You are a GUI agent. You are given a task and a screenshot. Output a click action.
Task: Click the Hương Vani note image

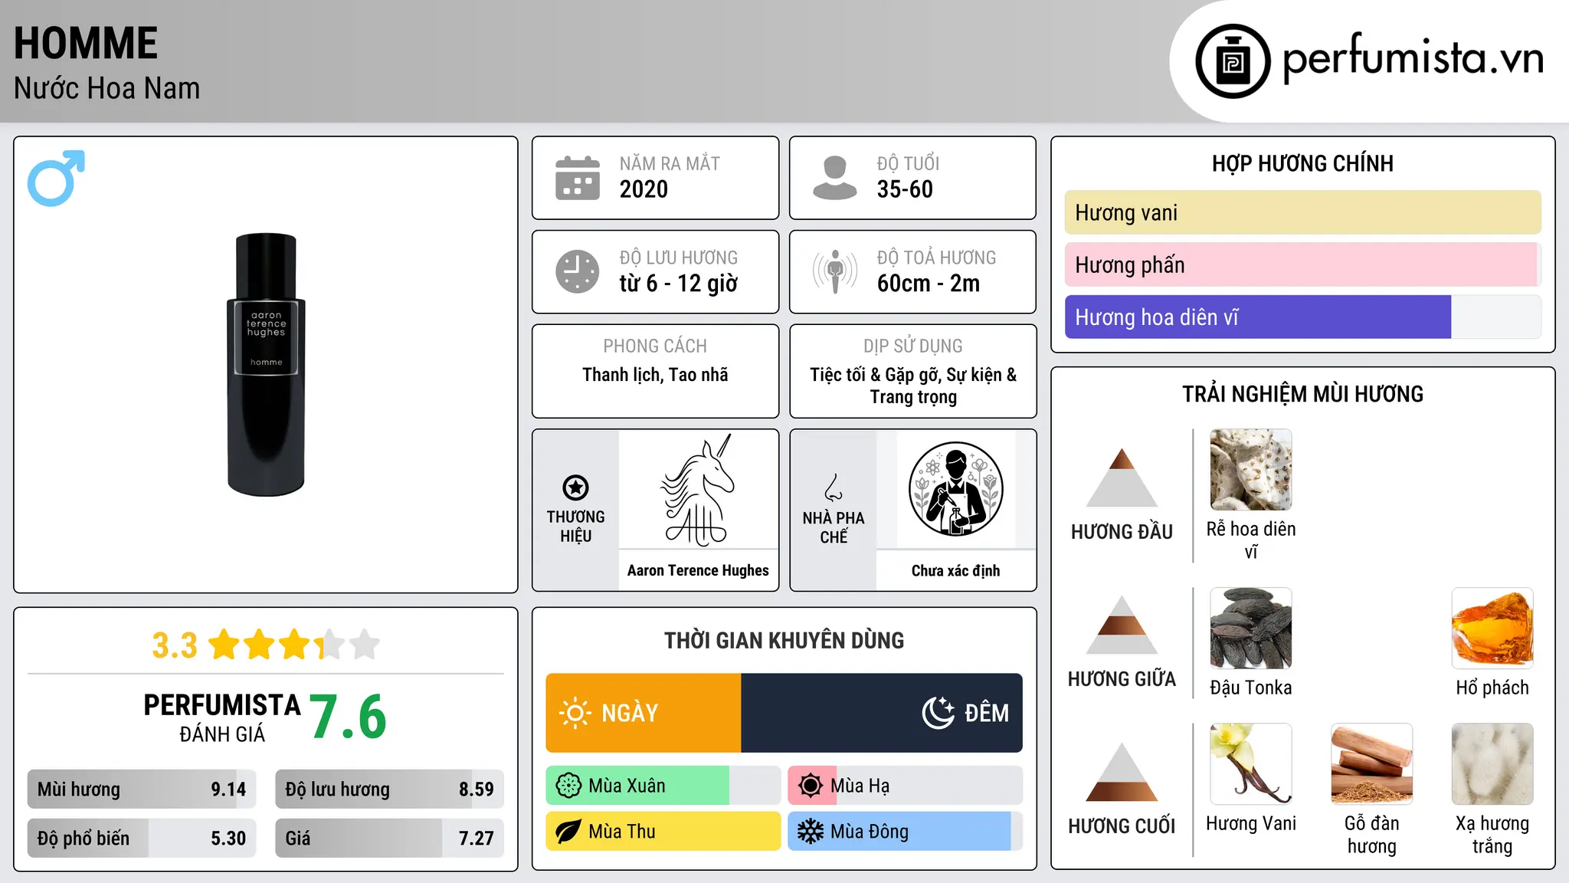coord(1251,764)
